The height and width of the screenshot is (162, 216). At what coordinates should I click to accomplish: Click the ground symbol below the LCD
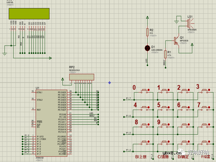4,54
